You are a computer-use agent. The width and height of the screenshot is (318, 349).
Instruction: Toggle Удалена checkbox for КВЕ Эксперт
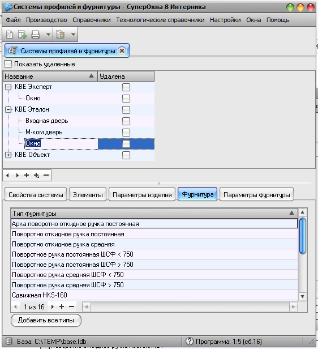(126, 87)
